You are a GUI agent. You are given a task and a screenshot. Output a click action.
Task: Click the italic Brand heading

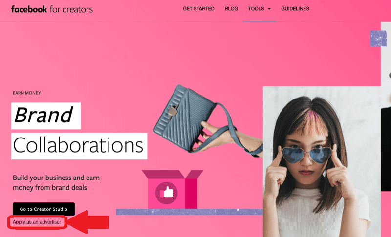pos(45,116)
